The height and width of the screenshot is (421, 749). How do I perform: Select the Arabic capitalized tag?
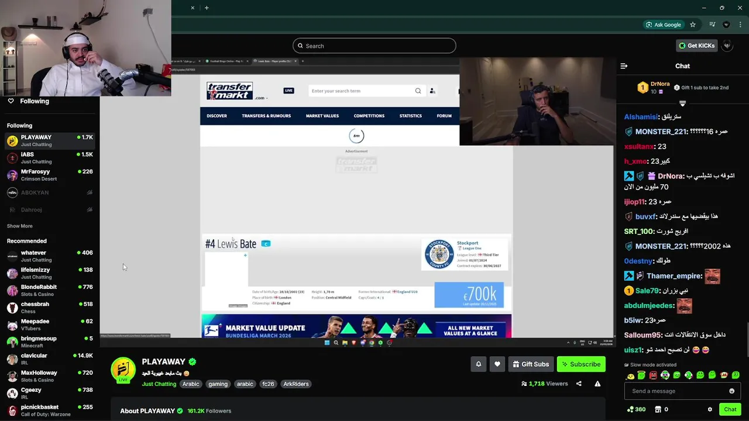click(191, 384)
